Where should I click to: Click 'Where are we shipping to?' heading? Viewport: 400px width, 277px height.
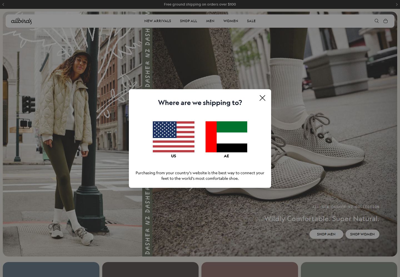pyautogui.click(x=200, y=103)
